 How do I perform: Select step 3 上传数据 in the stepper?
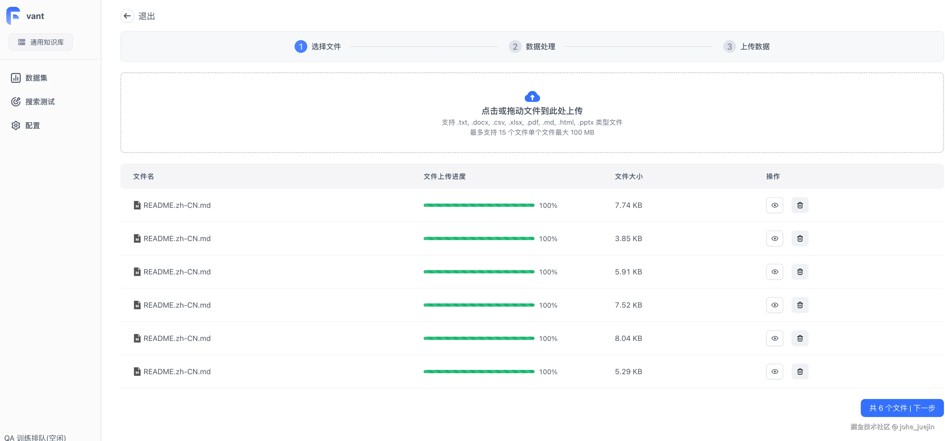tap(746, 46)
